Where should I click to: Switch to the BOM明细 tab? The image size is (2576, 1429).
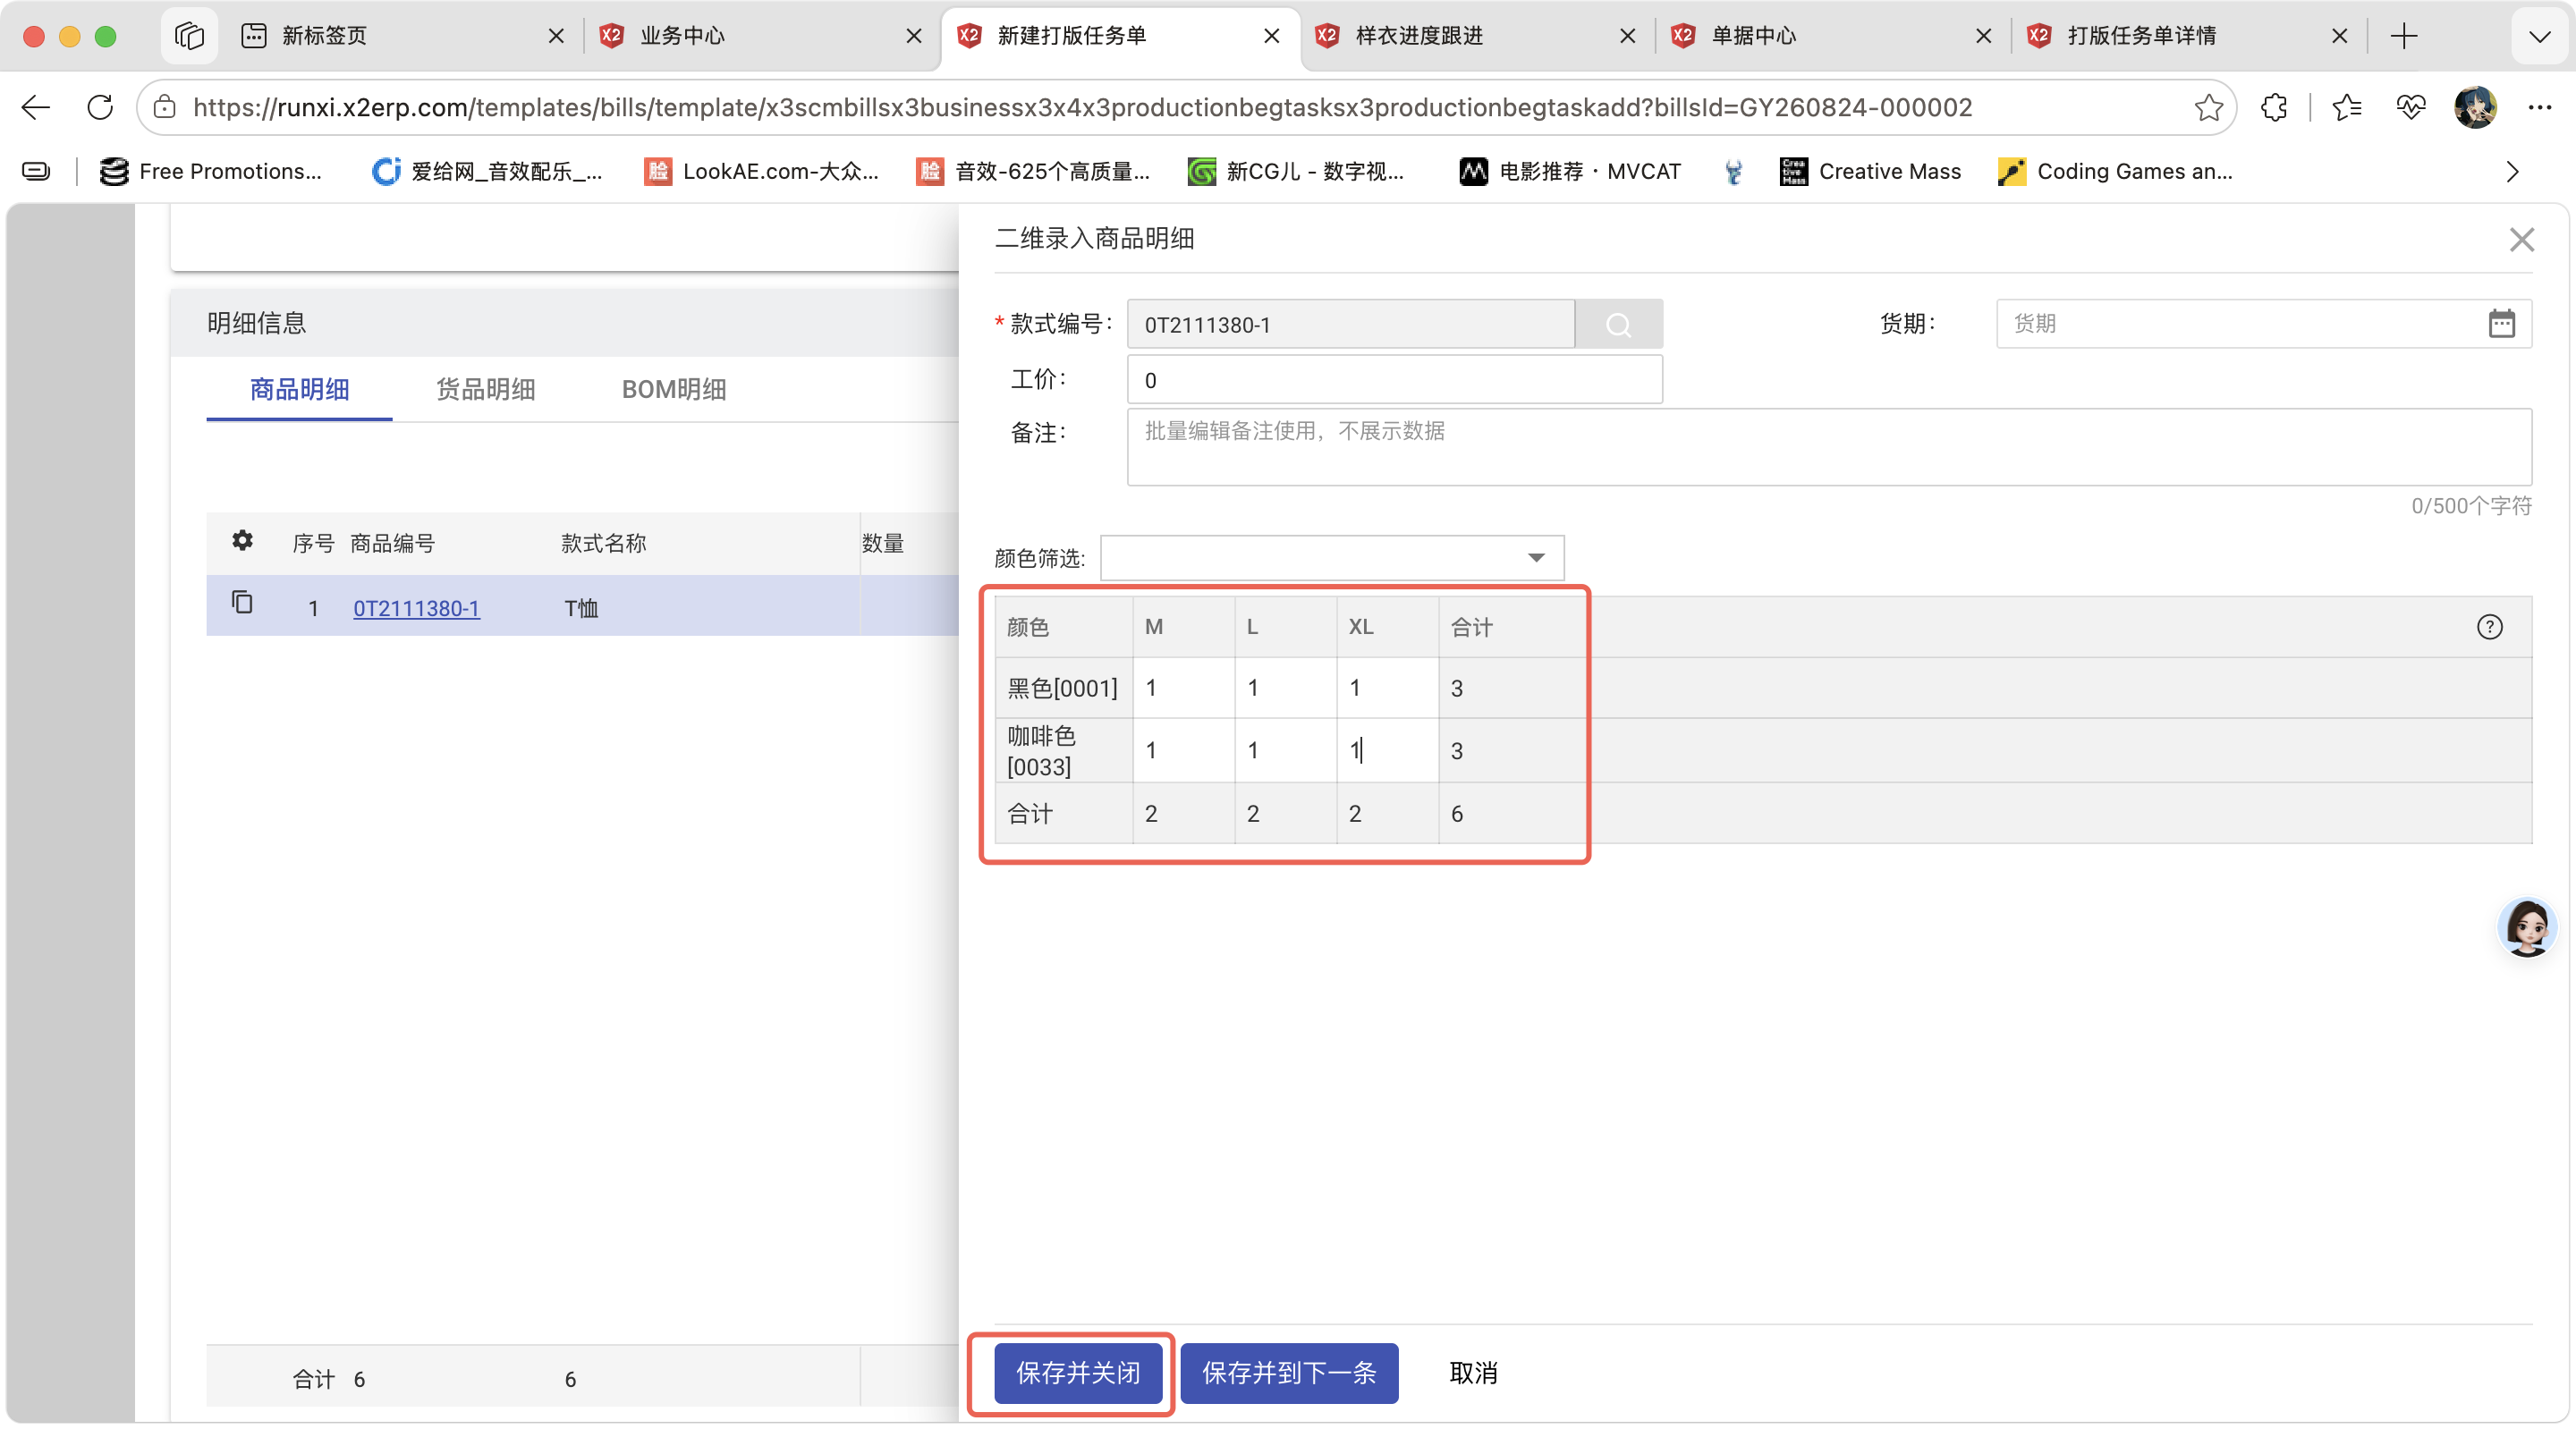[x=673, y=389]
